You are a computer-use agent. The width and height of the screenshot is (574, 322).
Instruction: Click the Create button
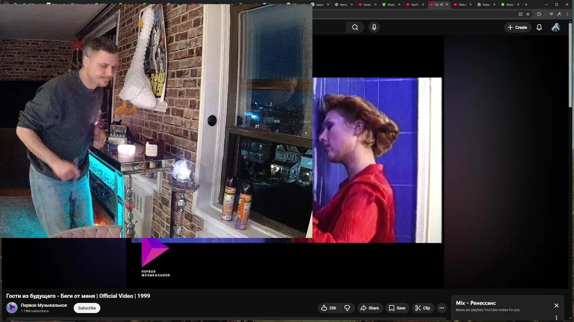[517, 27]
